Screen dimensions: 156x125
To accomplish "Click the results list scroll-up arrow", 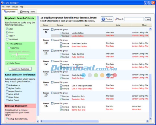I will click(x=150, y=29).
